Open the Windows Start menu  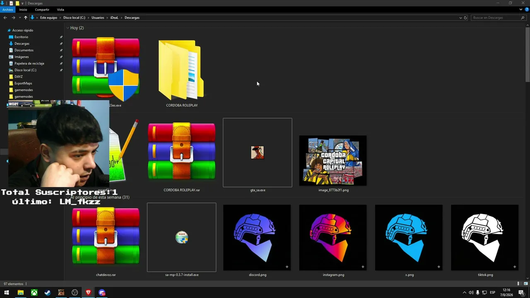pos(7,293)
